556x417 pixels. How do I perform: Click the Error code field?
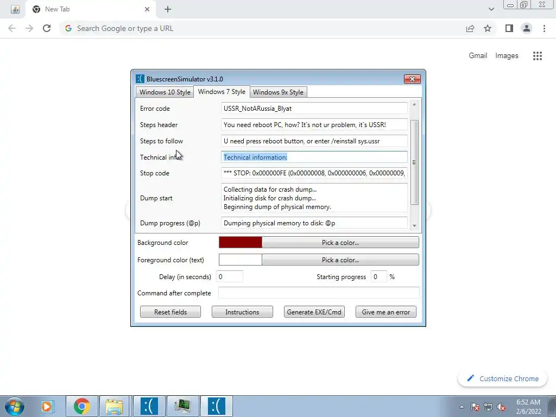pos(314,109)
